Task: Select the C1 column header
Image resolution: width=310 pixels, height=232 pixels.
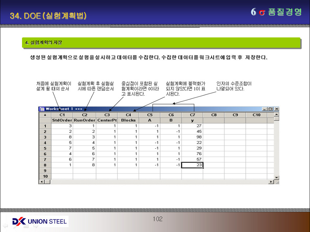Action: (x=62, y=115)
